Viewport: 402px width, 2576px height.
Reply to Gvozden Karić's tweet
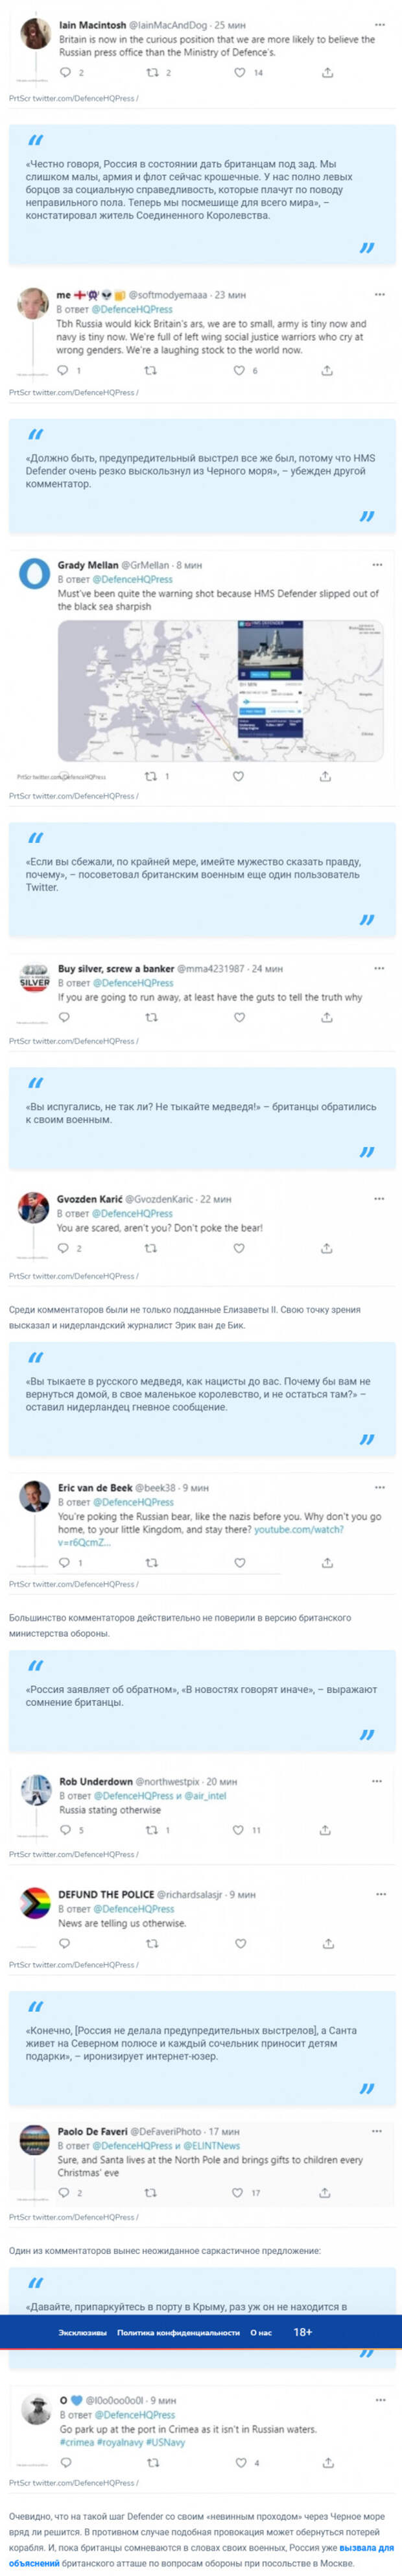[x=63, y=1248]
